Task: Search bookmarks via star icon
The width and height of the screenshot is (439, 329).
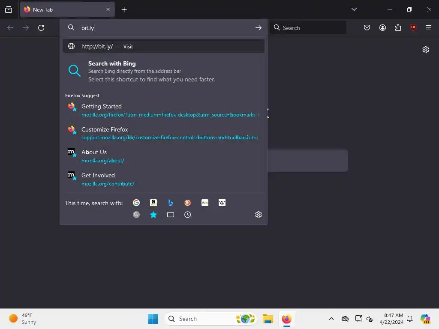Action: tap(153, 215)
